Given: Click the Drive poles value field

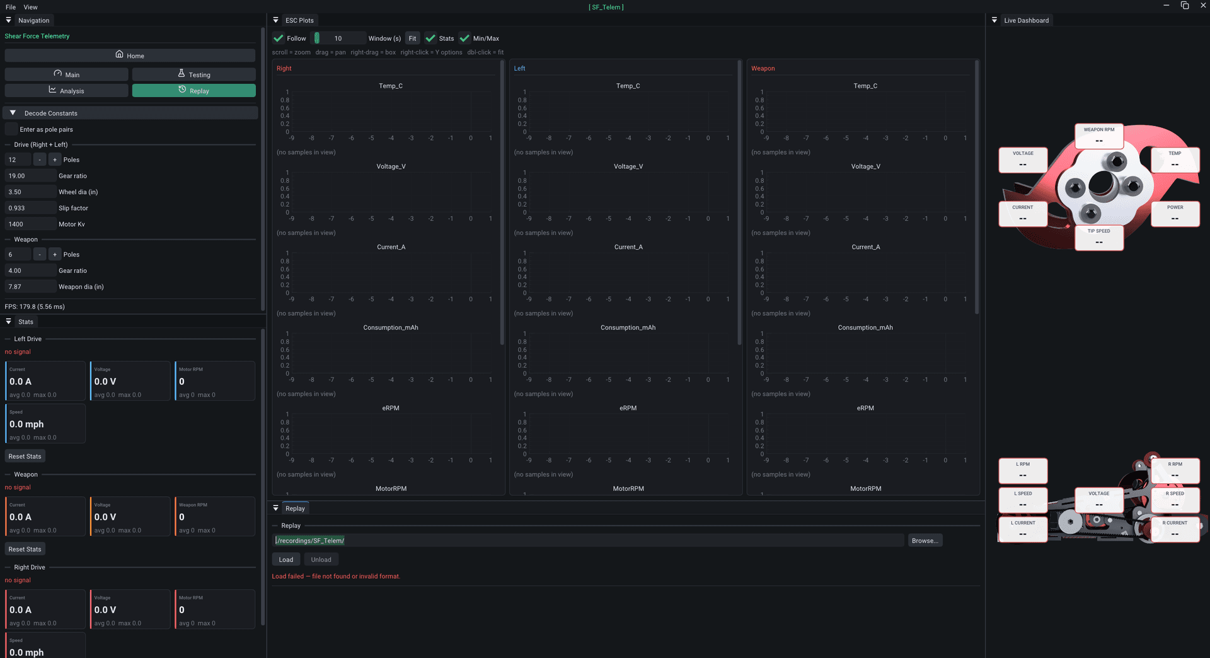Looking at the screenshot, I should [x=18, y=160].
